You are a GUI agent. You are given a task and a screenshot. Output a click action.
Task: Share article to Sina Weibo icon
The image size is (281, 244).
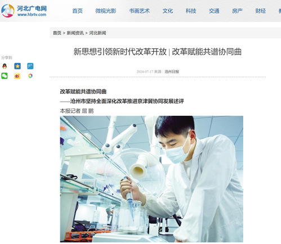click(17, 76)
